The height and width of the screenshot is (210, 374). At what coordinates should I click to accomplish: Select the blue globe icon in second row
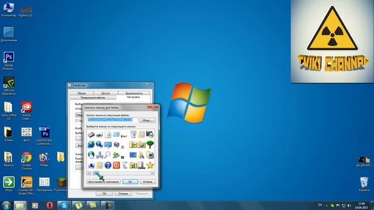[x=91, y=145]
